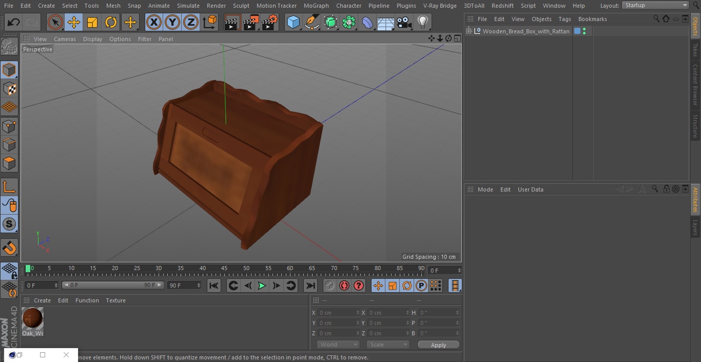Add a Floor environment object
Viewport: 701px width, 362px height.
click(386, 23)
